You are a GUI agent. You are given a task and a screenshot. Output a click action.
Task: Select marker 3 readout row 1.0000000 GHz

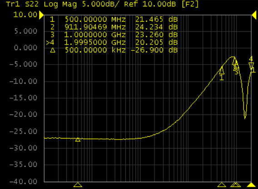coord(114,35)
